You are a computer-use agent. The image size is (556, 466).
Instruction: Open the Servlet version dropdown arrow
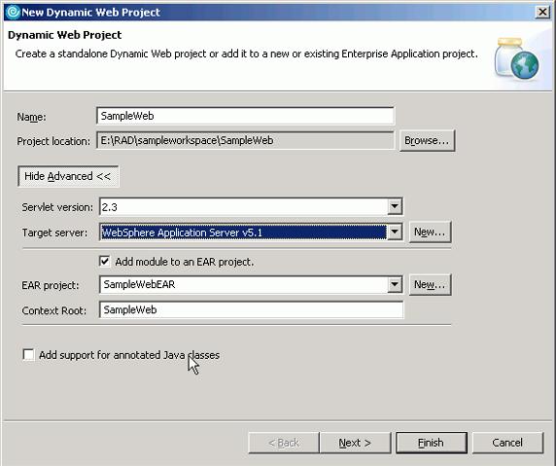click(x=395, y=206)
